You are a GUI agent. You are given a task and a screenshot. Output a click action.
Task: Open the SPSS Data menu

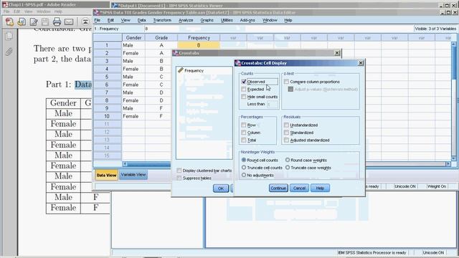point(141,20)
